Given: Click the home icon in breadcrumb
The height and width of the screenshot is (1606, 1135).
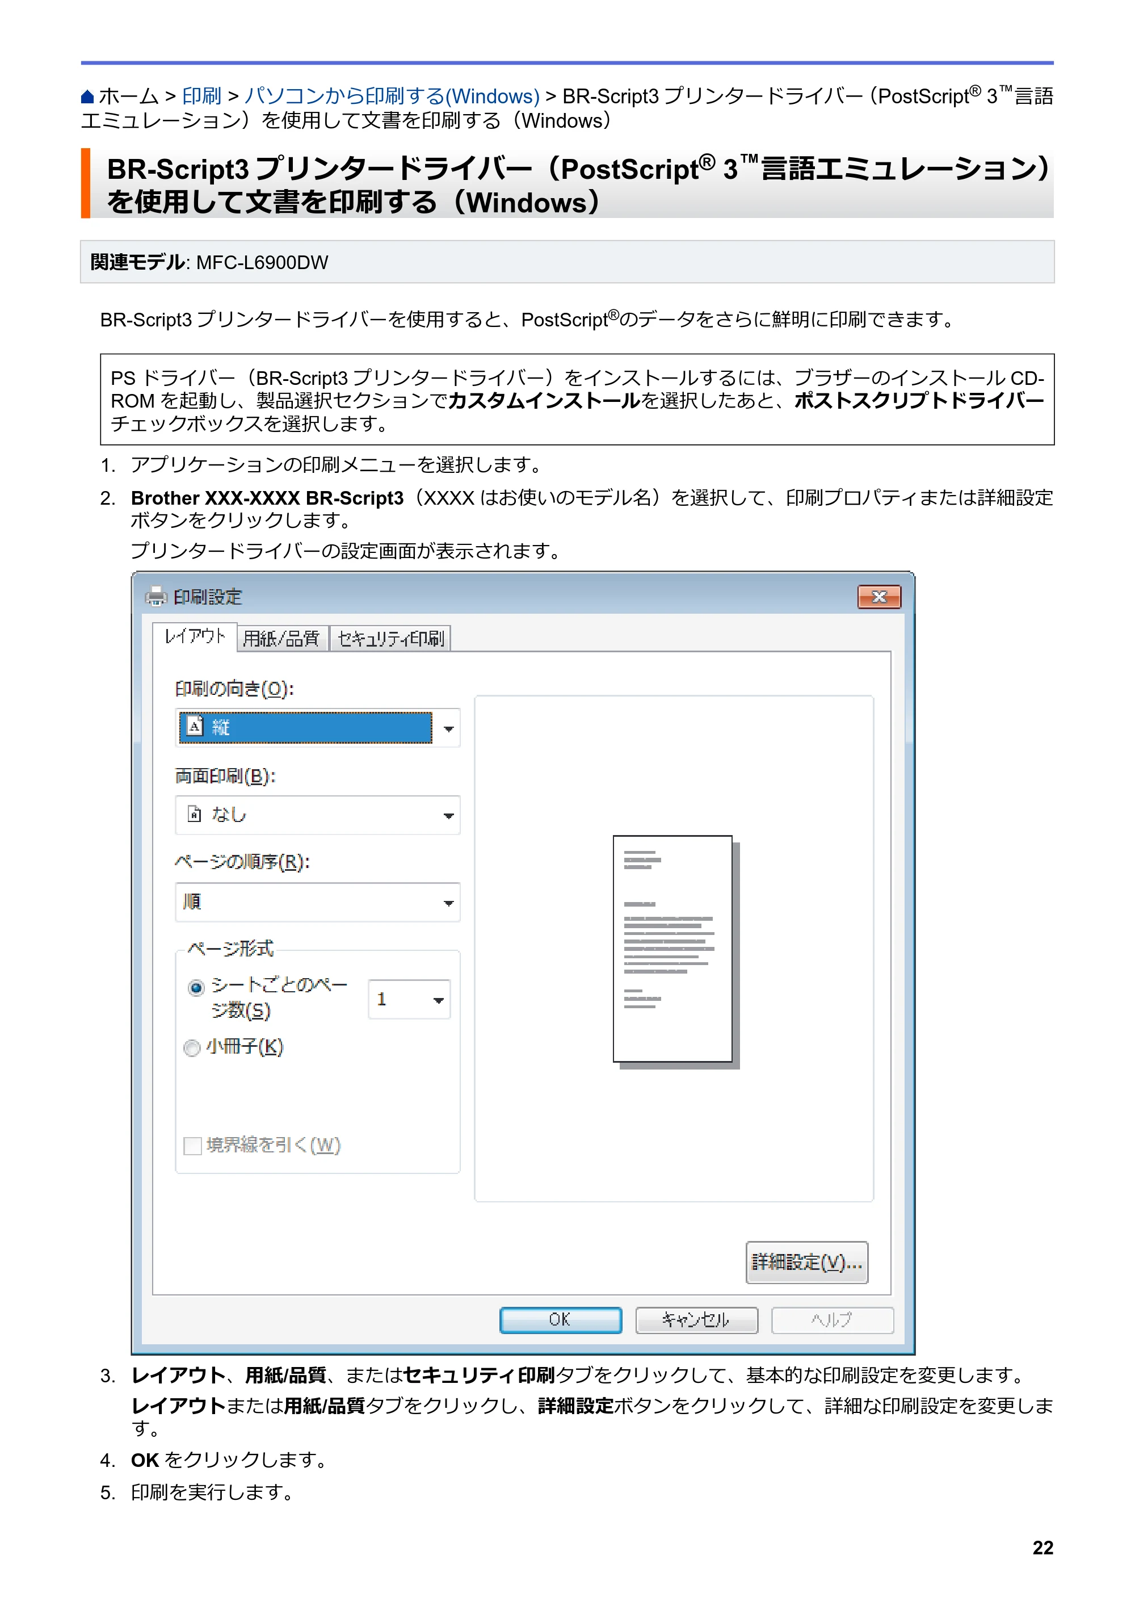Looking at the screenshot, I should [x=87, y=97].
